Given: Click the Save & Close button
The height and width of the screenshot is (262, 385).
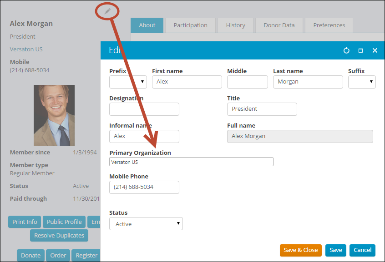Looking at the screenshot, I should [300, 250].
